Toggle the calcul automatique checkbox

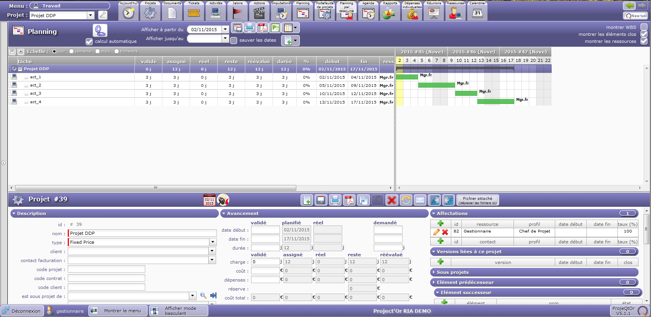click(89, 41)
